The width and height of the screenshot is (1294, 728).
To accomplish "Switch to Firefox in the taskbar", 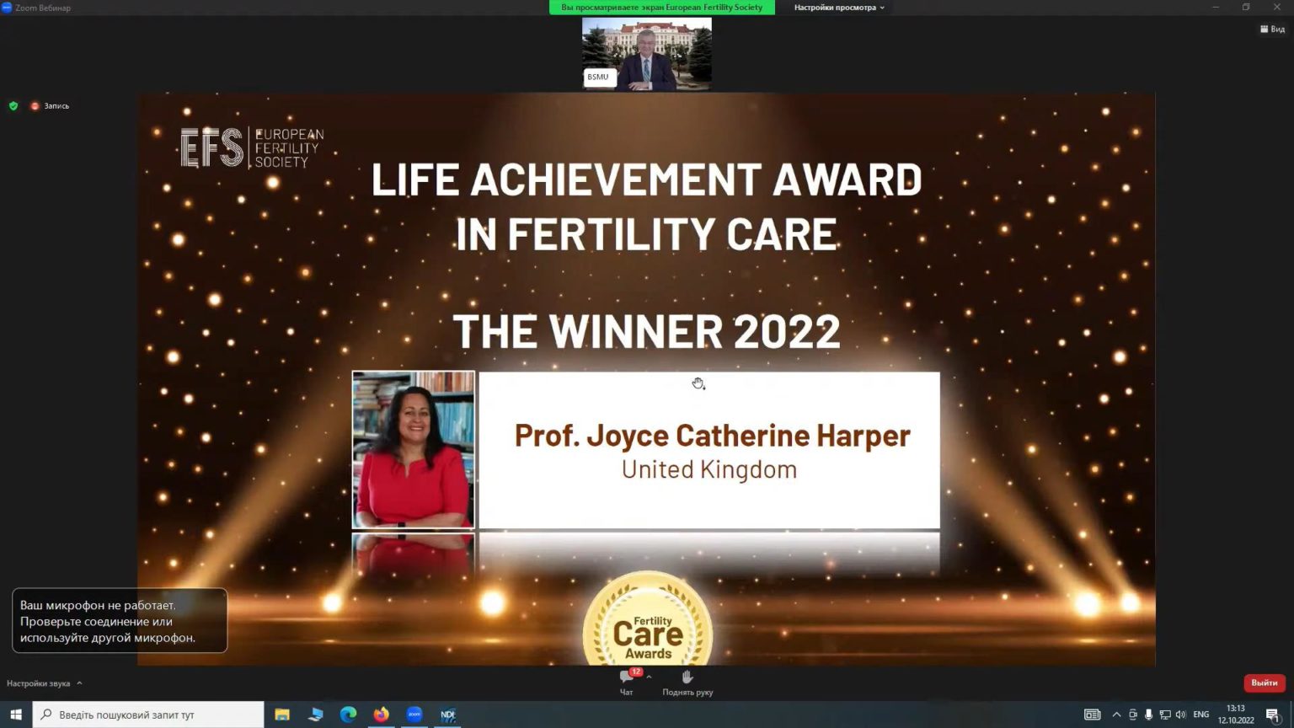I will [x=381, y=715].
